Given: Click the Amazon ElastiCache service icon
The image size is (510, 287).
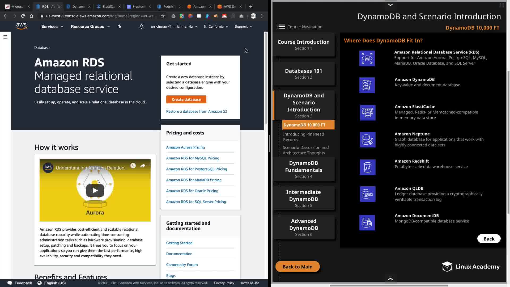Looking at the screenshot, I should [368, 113].
